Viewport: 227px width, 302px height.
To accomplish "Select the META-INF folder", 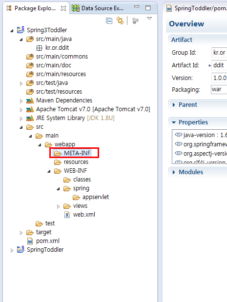I will [72, 153].
